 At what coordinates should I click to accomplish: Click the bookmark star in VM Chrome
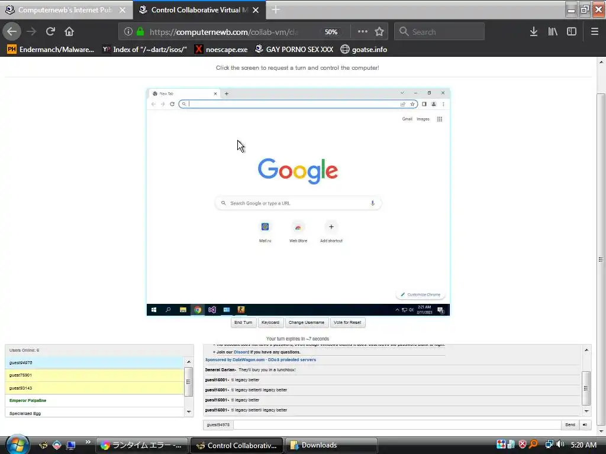coord(412,104)
